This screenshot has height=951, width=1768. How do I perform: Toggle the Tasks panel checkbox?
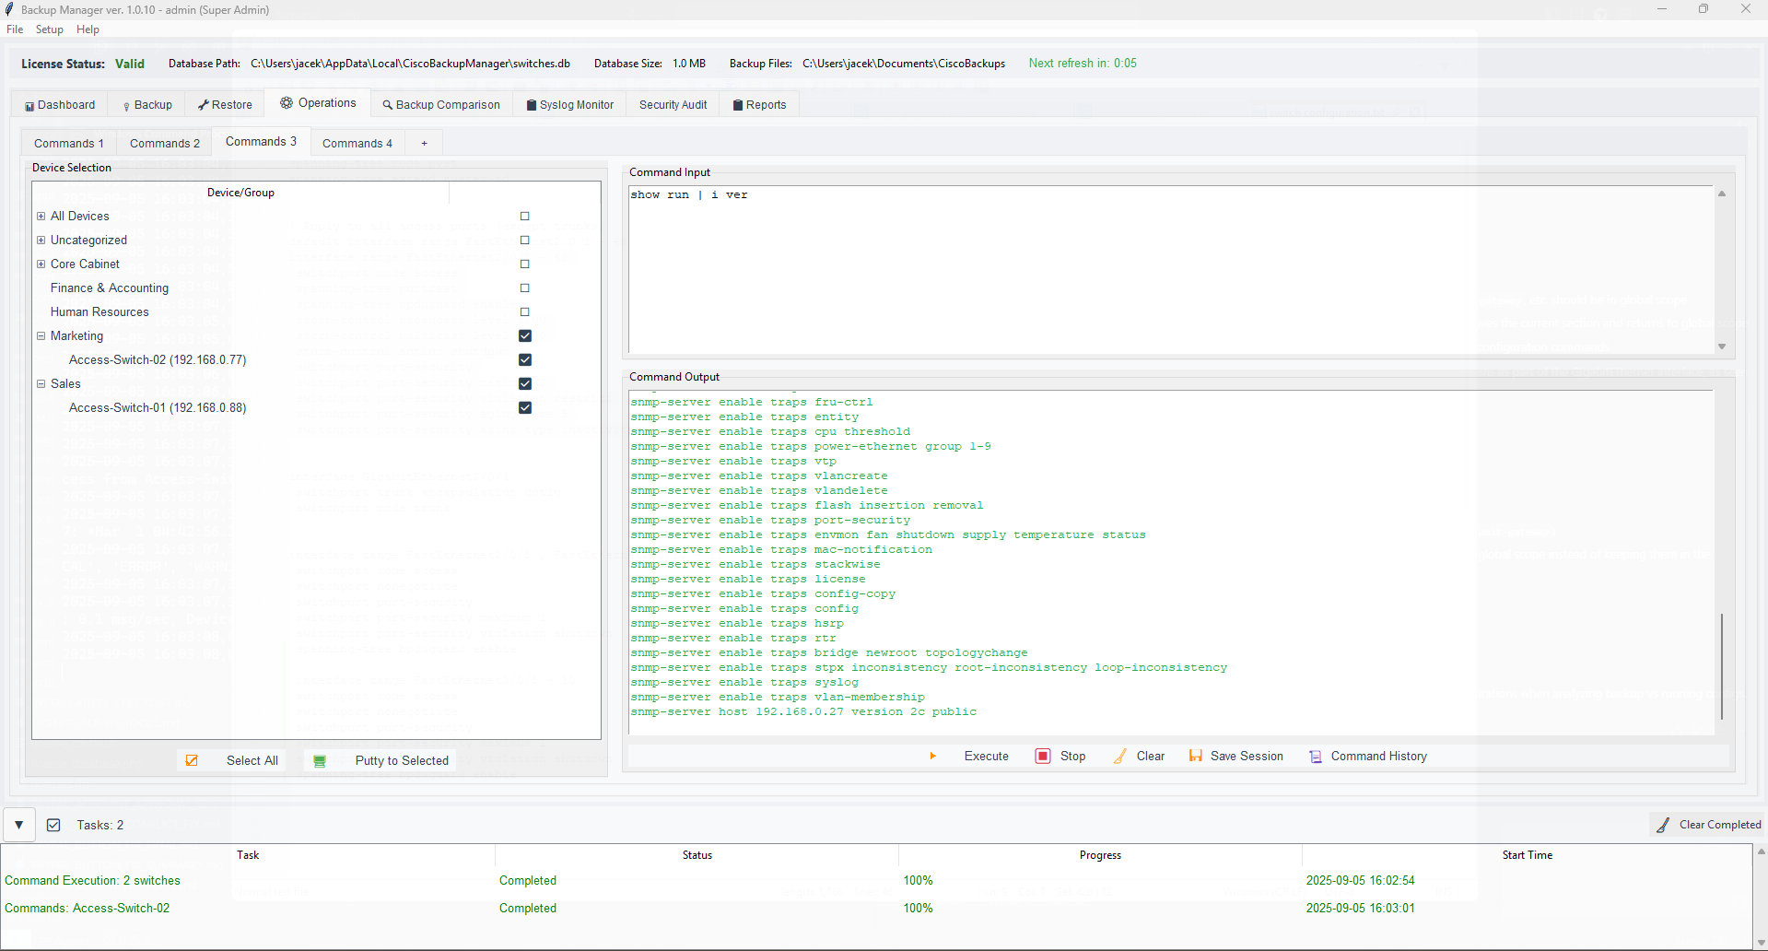coord(53,825)
